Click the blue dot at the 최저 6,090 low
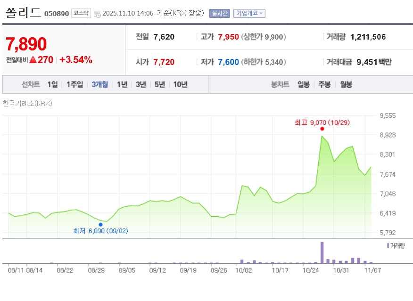413x301 pixels. coord(100,225)
